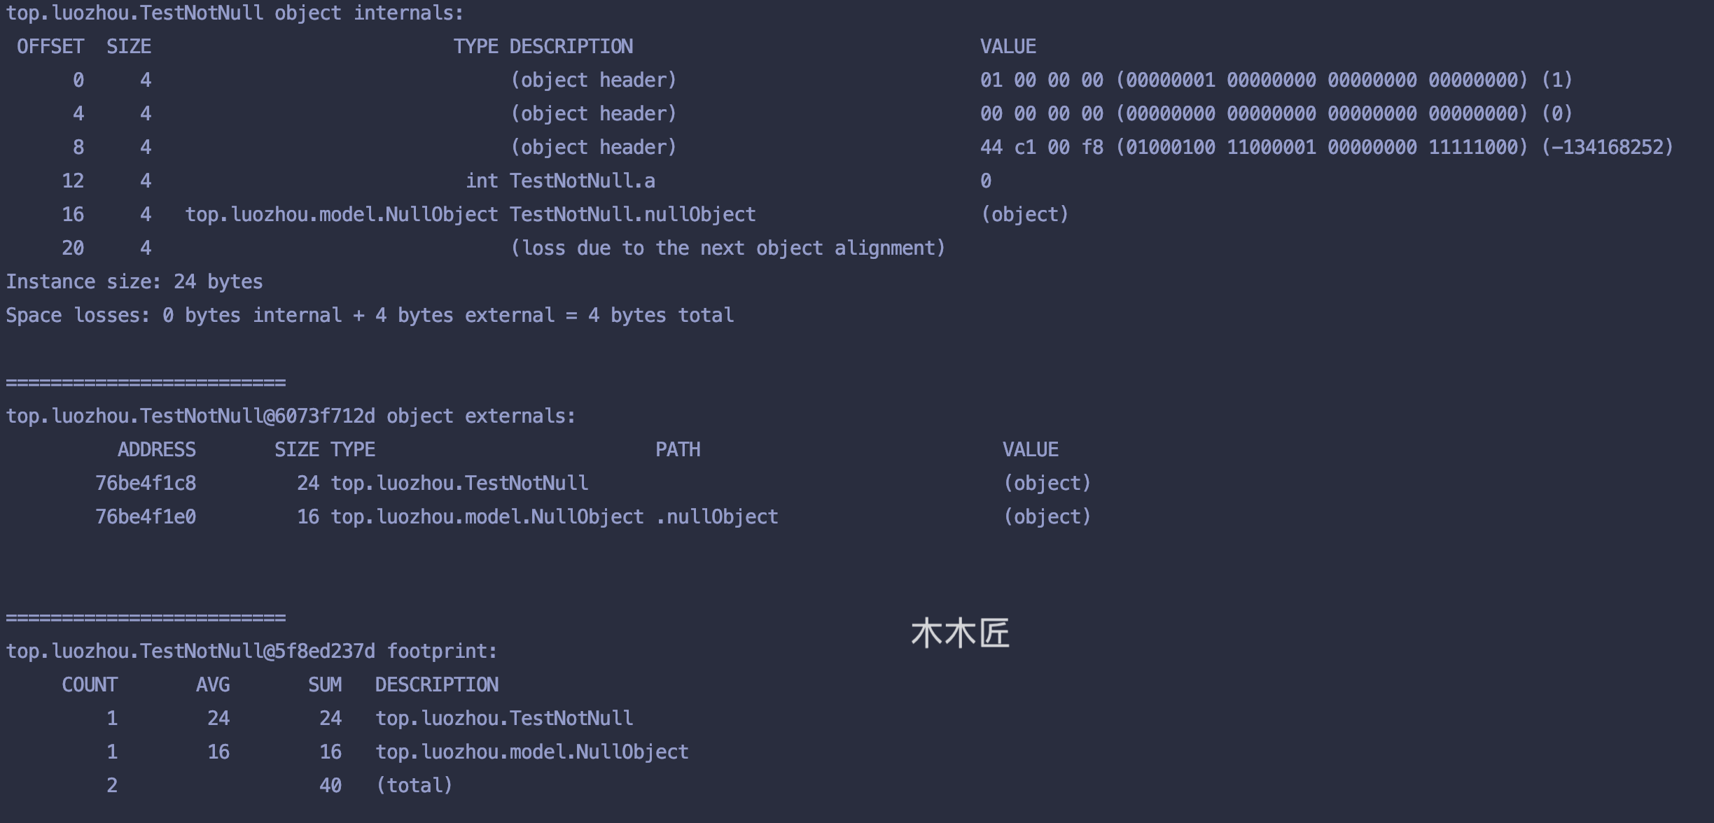Click the COUNT column header
Image resolution: width=1714 pixels, height=823 pixels.
pyautogui.click(x=90, y=685)
